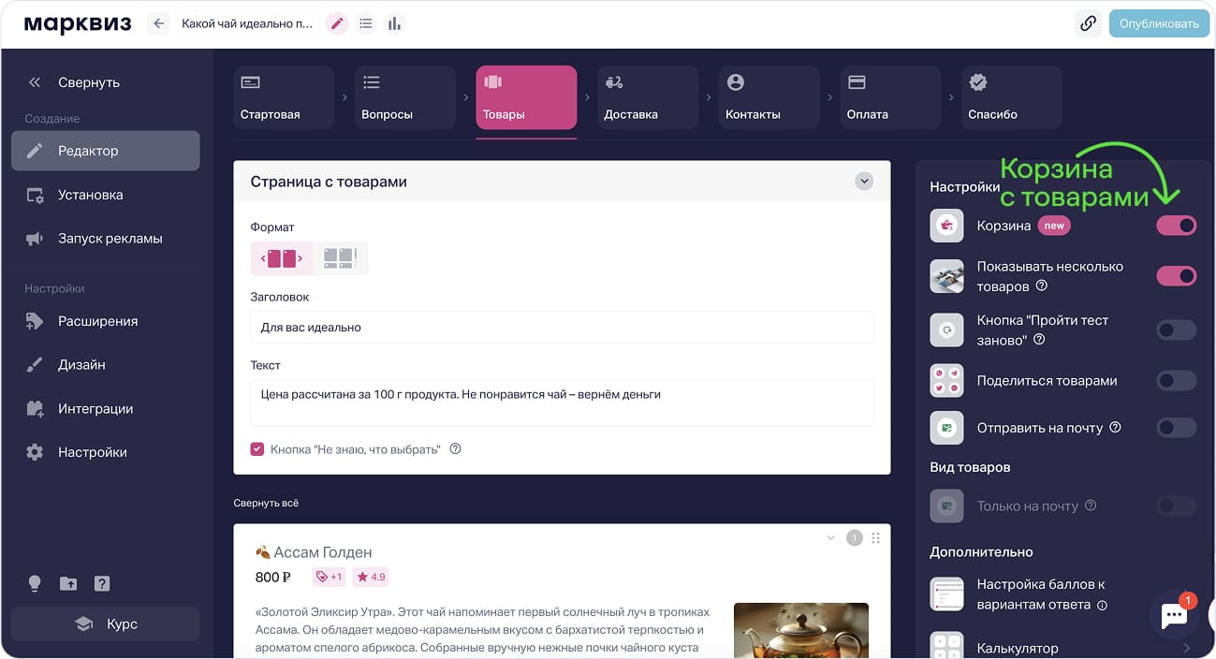The image size is (1216, 659).
Task: Disable the Корзина toggle
Action: click(x=1177, y=226)
